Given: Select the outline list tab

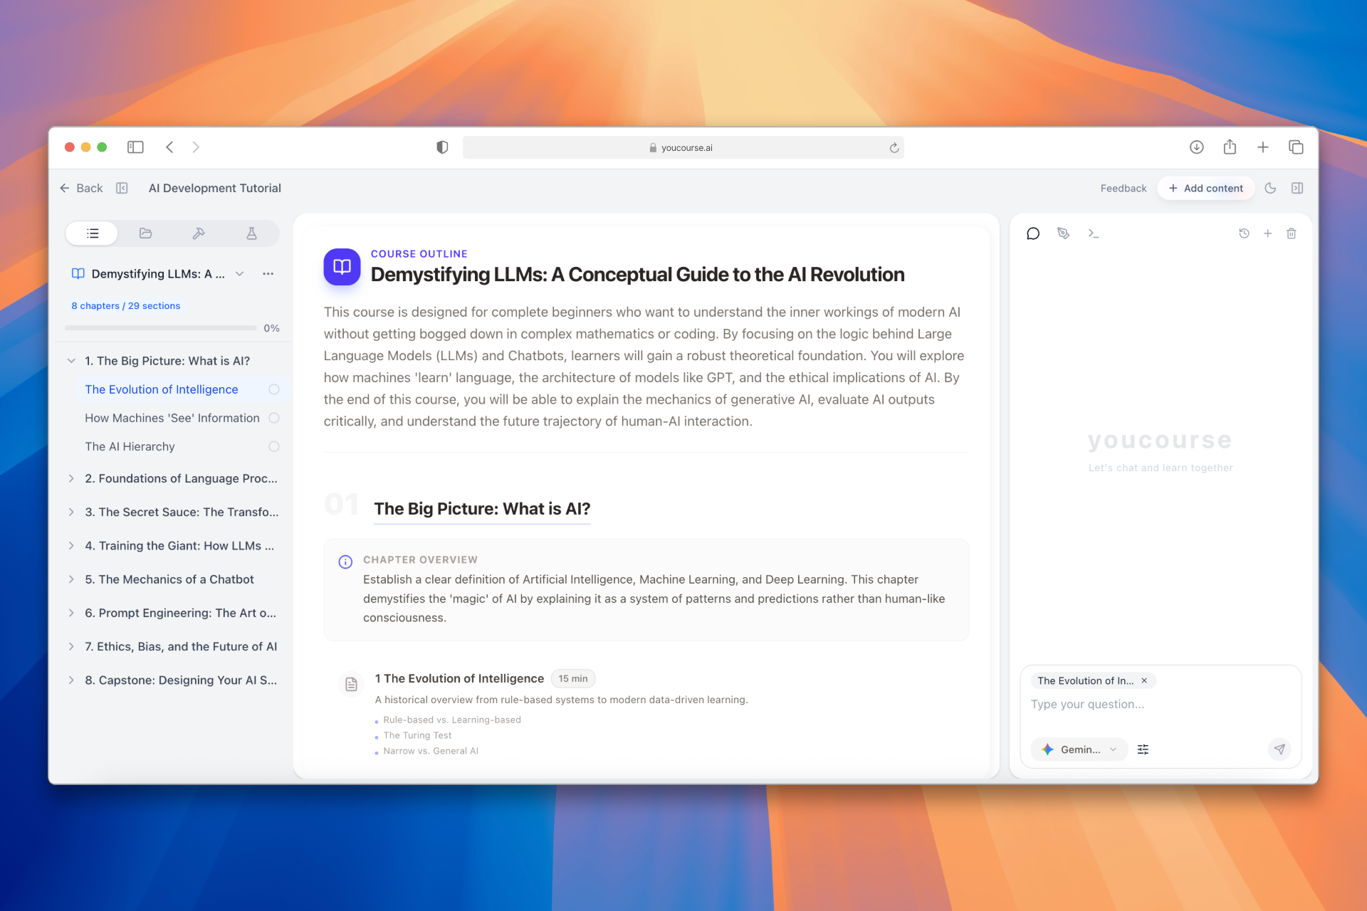Looking at the screenshot, I should click(x=93, y=233).
